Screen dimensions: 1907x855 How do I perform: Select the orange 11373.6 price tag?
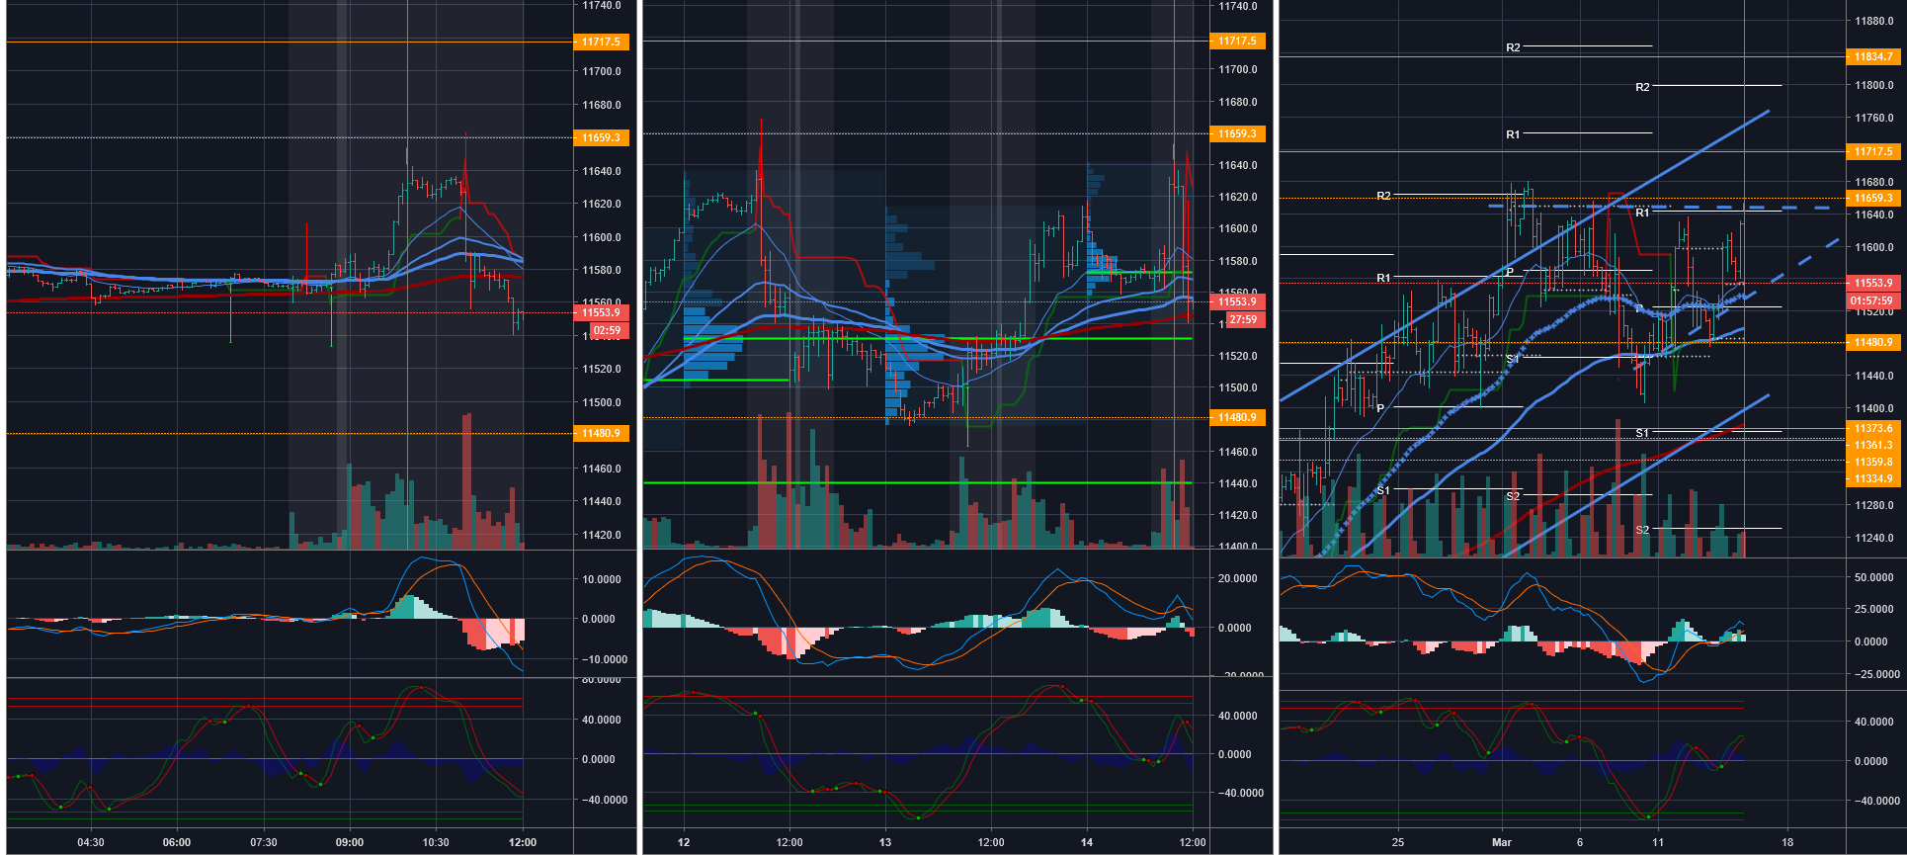tap(1873, 428)
